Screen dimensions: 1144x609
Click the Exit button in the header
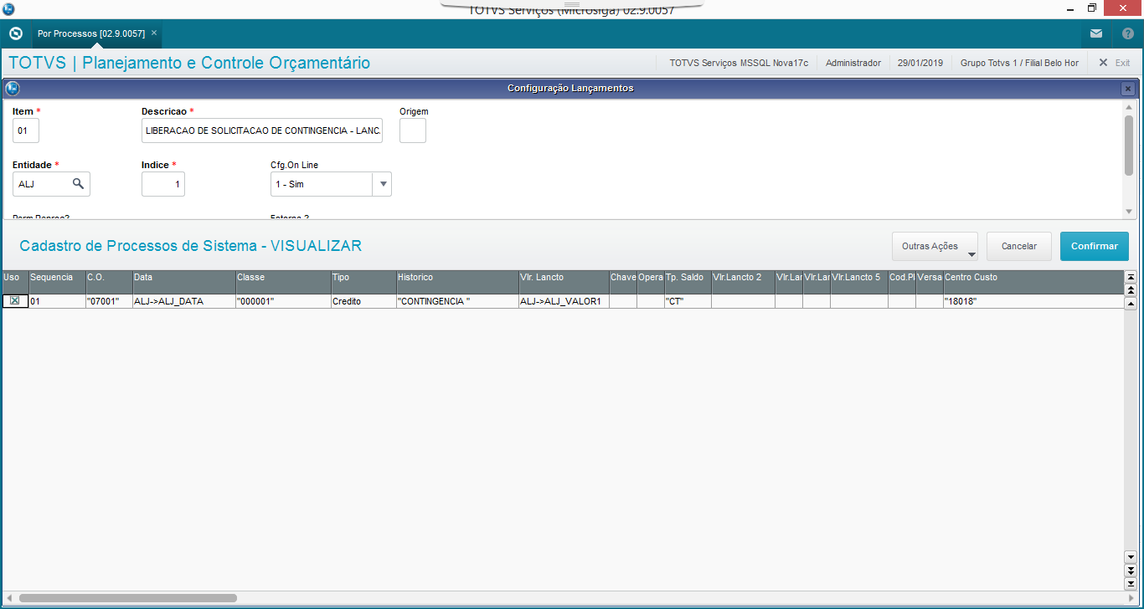tap(1115, 63)
